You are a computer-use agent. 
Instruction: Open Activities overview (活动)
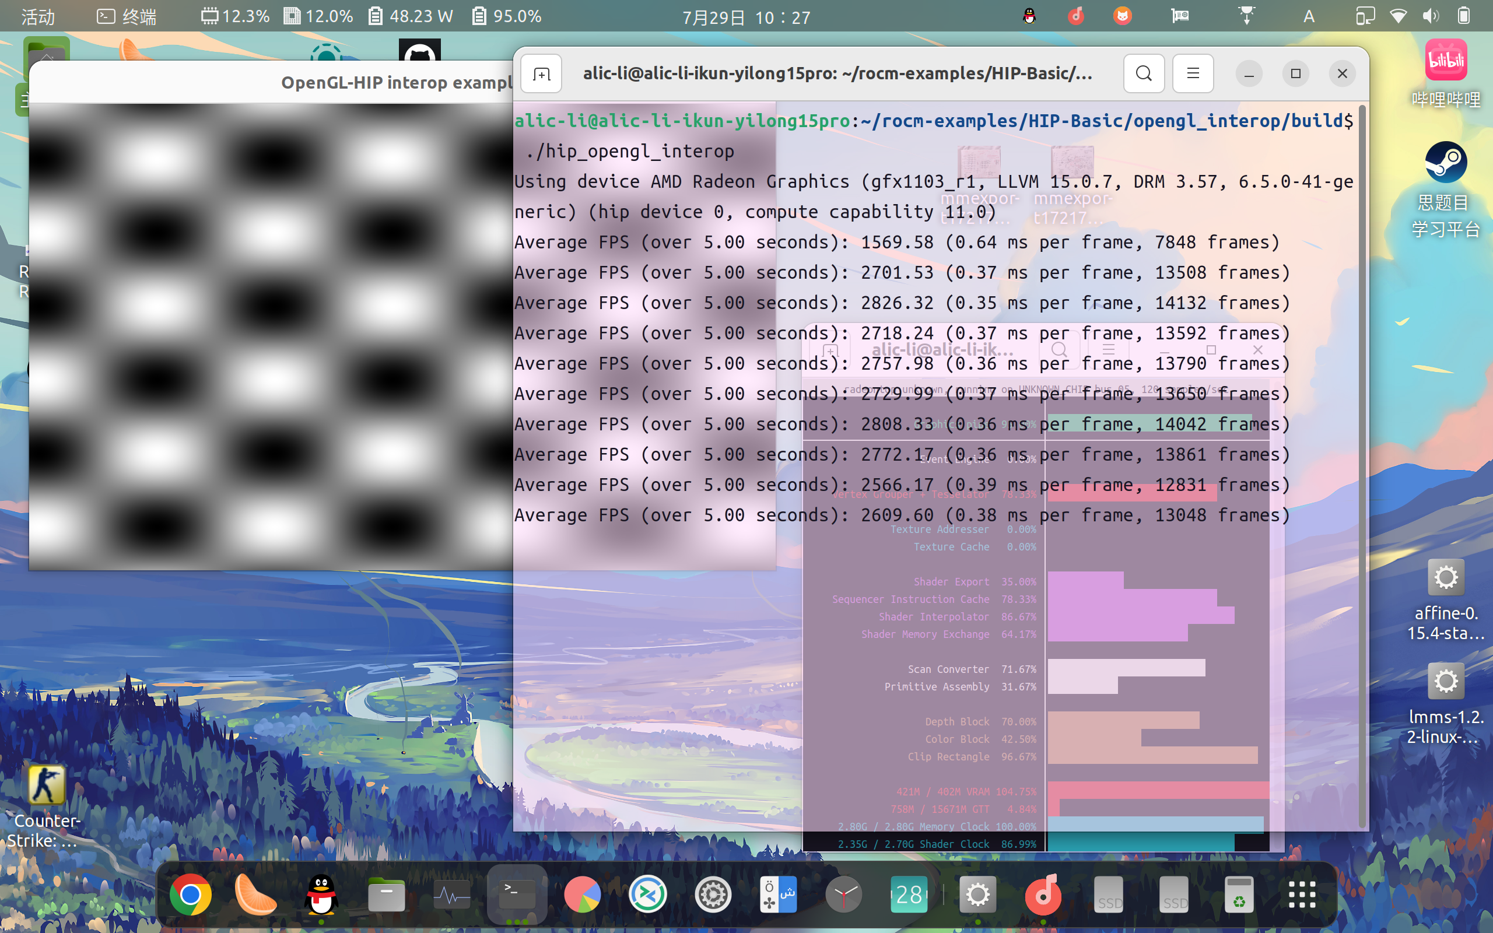click(x=38, y=16)
